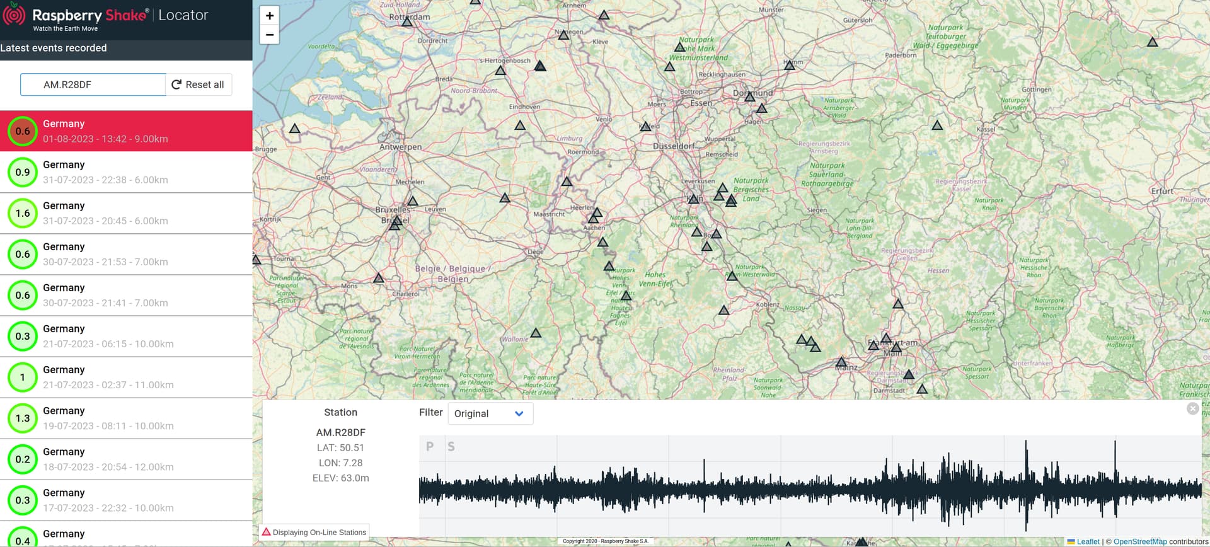Select Germany event 21-07-2023 06:15
The image size is (1210, 547).
pos(126,336)
